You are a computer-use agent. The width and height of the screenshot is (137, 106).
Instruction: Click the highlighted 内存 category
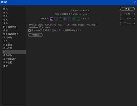point(14,52)
